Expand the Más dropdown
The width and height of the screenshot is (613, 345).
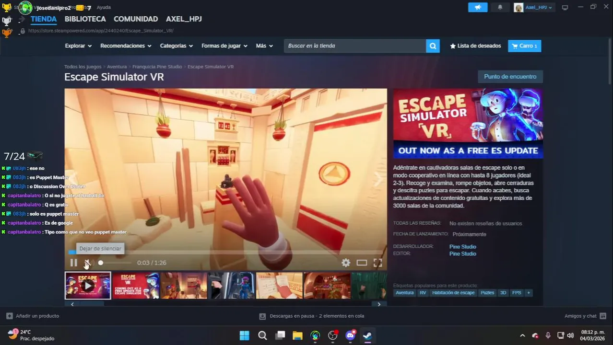264,46
